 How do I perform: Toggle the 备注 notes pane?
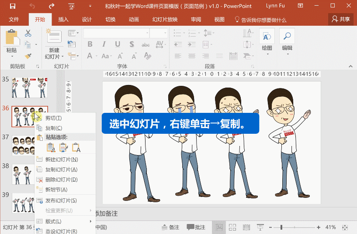[x=170, y=227]
